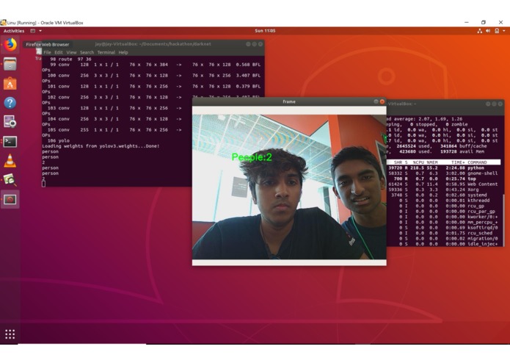Image resolution: width=510 pixels, height=363 pixels.
Task: Click the COMMAND column header in top
Action: pyautogui.click(x=477, y=162)
